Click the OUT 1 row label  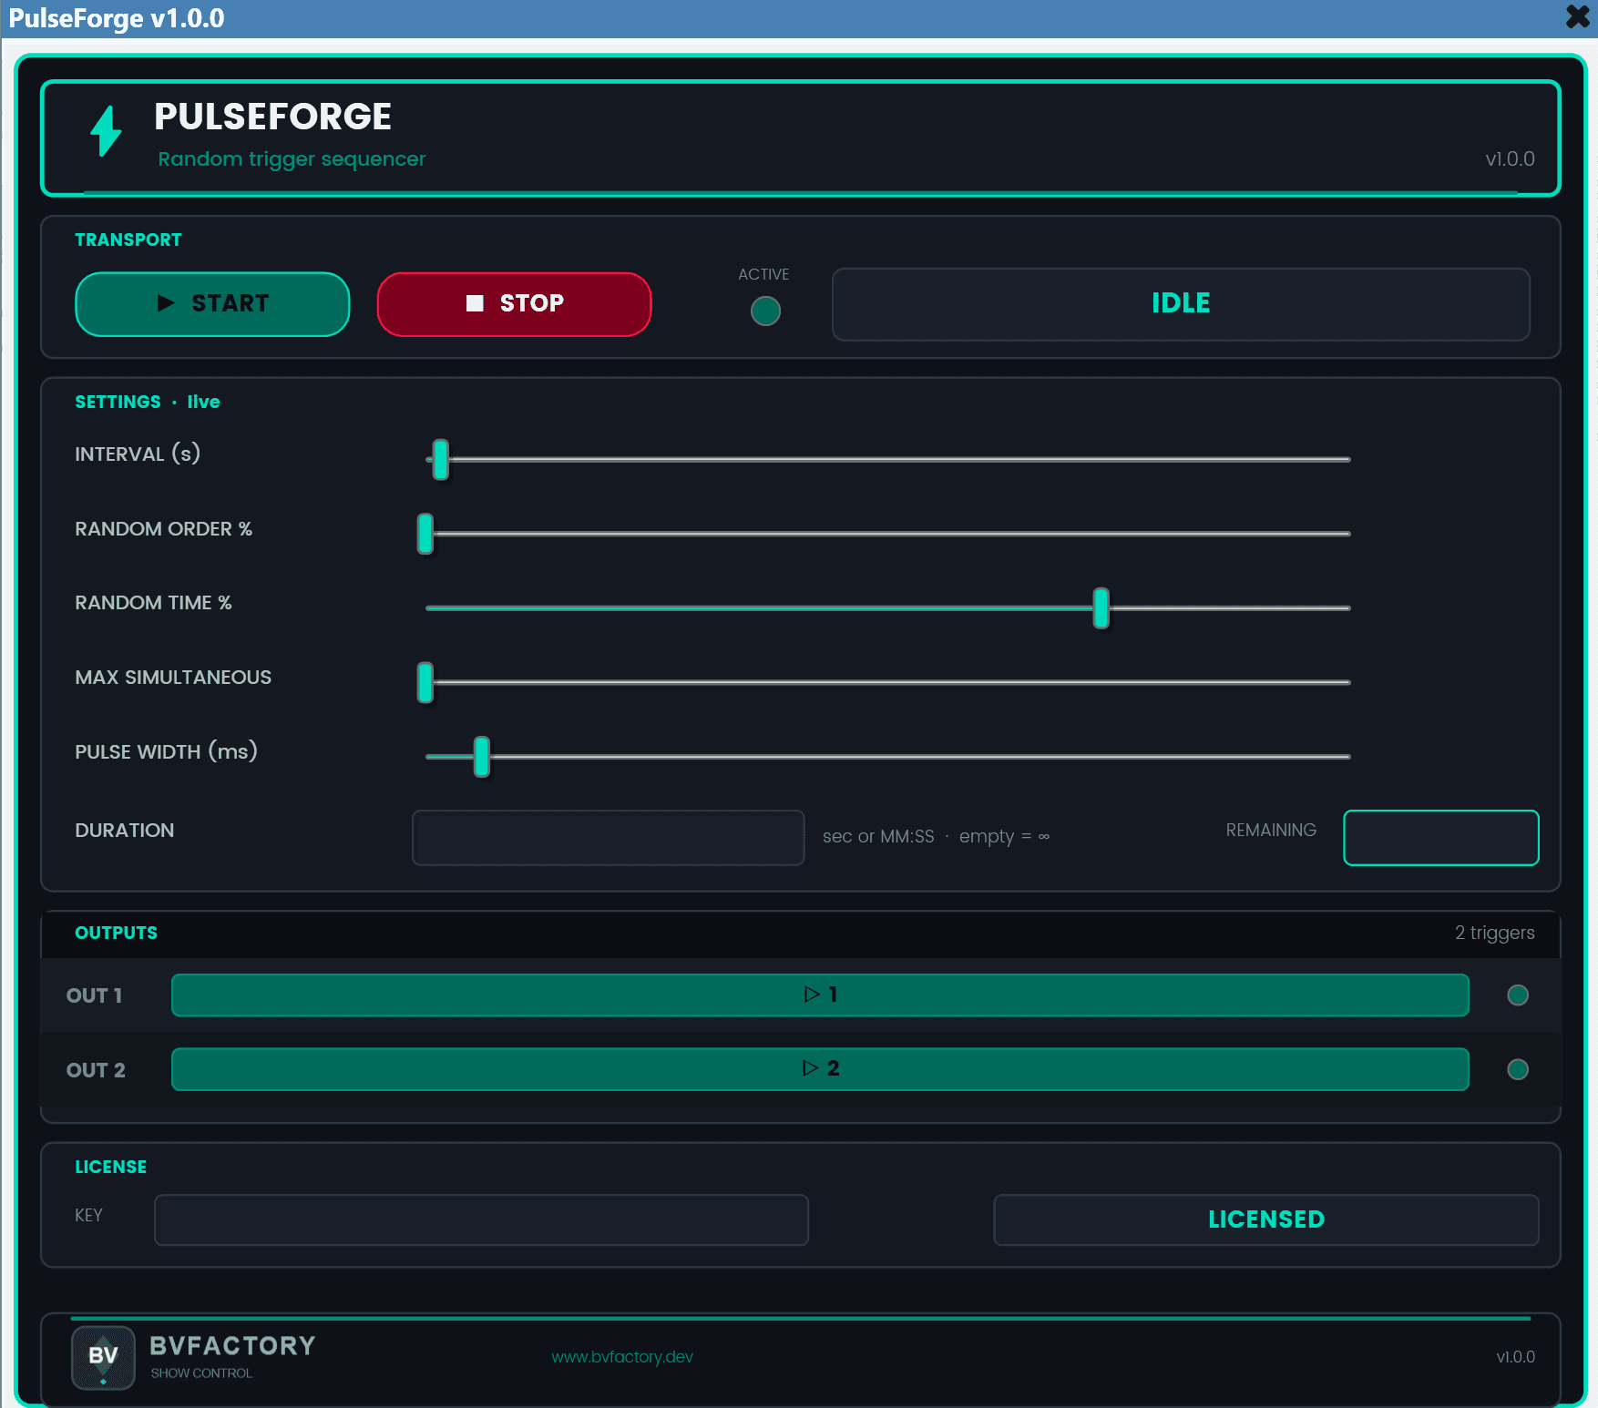pyautogui.click(x=94, y=995)
